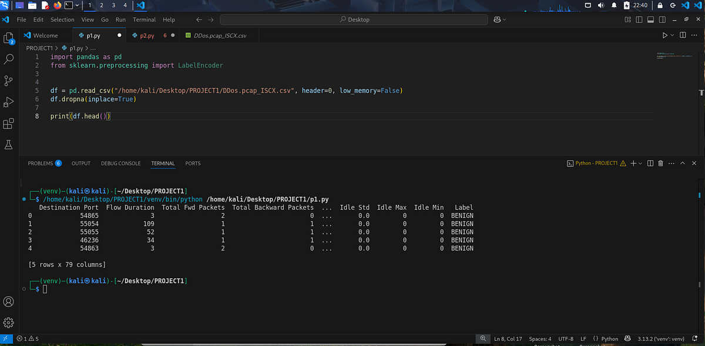Open the Extensions view
705x346 pixels.
point(9,123)
